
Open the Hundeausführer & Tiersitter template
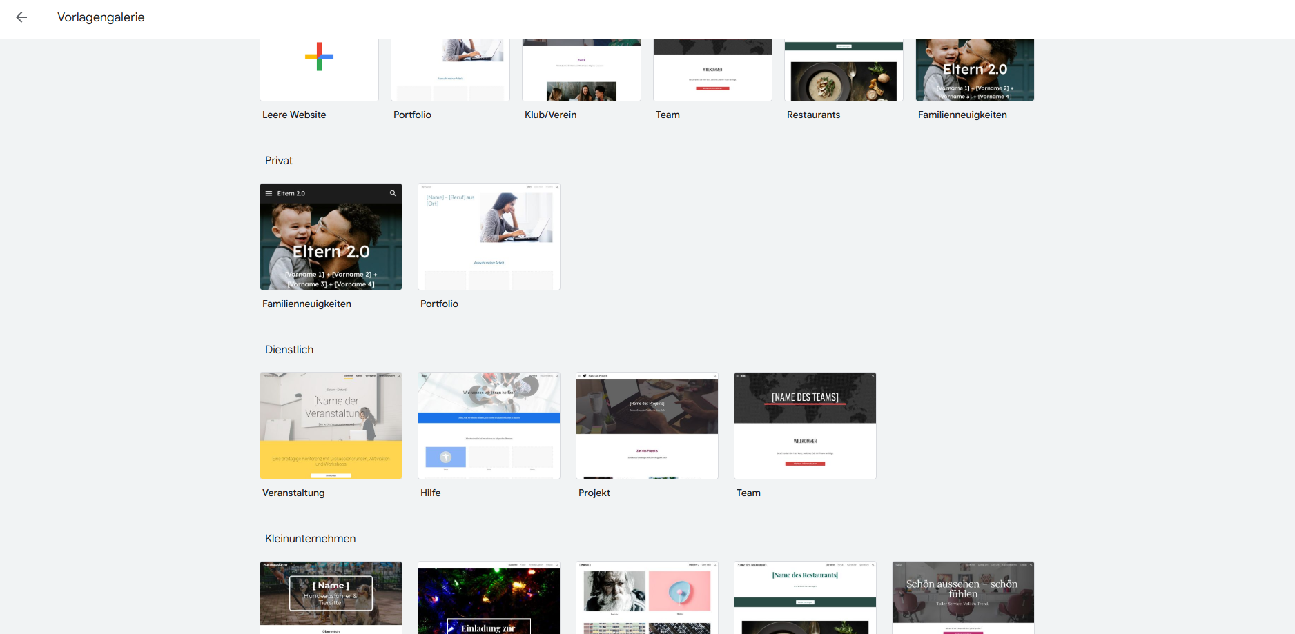(331, 597)
